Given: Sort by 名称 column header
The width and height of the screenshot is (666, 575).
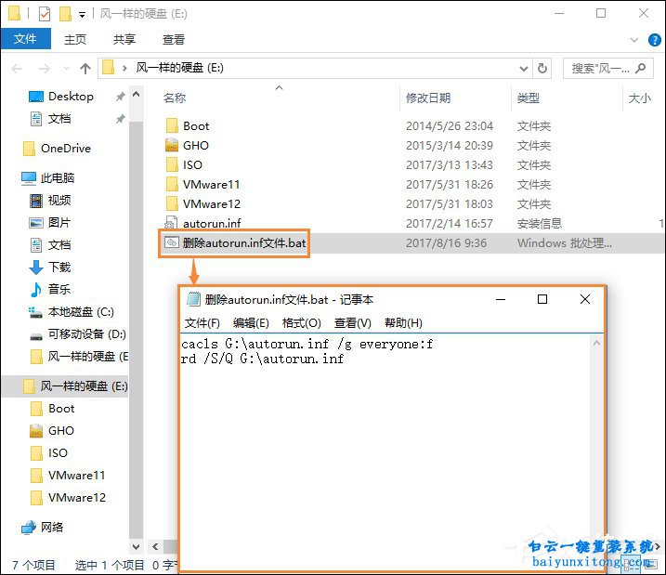Looking at the screenshot, I should pyautogui.click(x=175, y=98).
